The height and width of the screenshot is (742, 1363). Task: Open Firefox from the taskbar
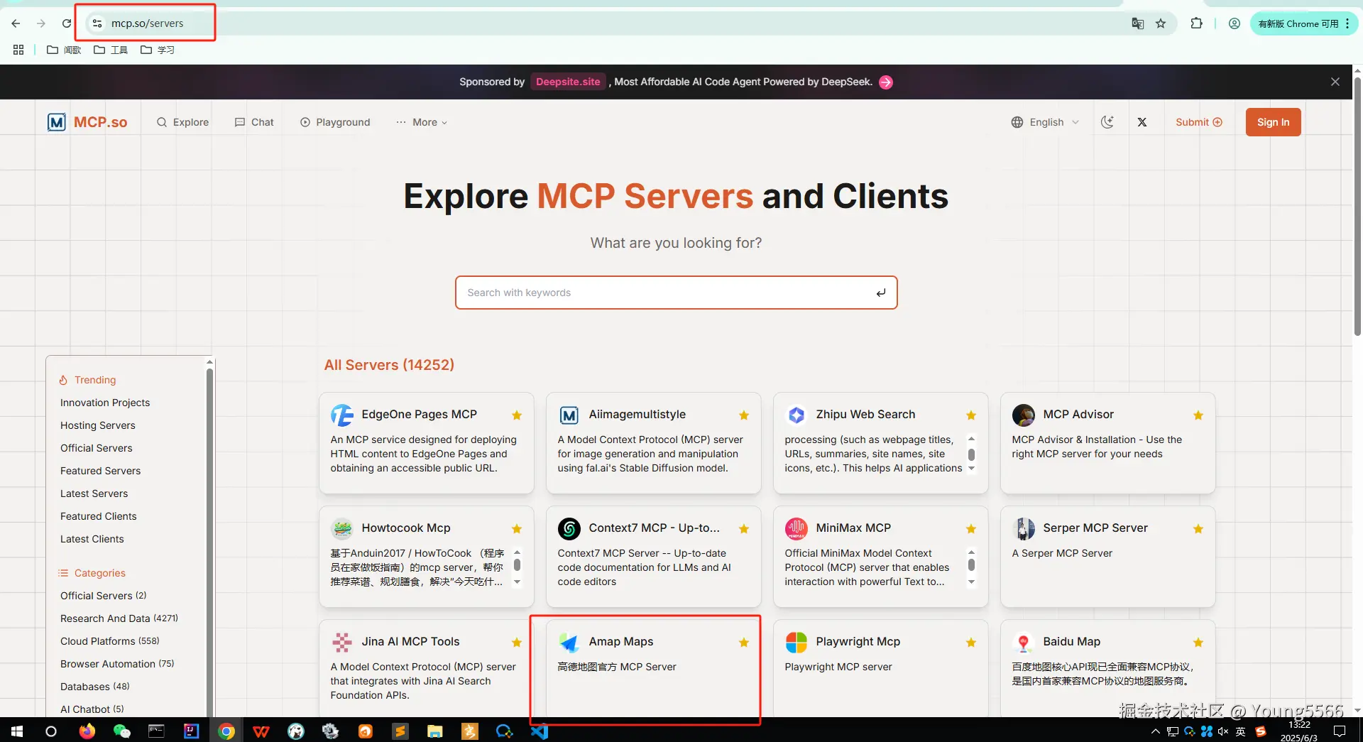tap(87, 731)
